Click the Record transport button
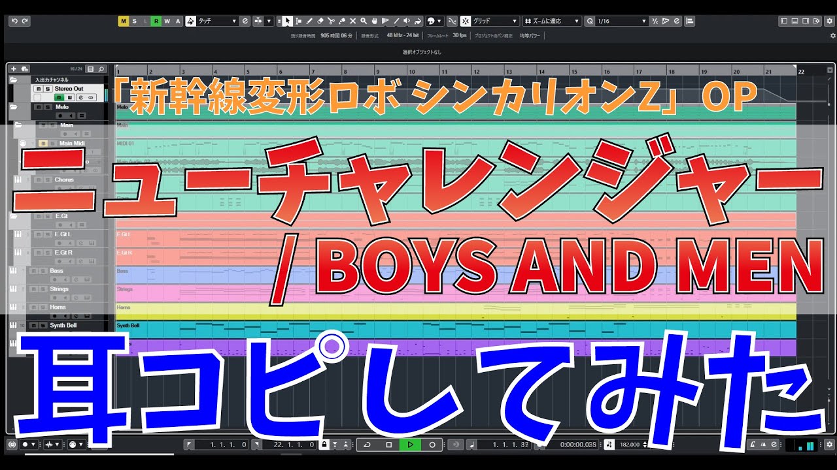 tap(432, 445)
